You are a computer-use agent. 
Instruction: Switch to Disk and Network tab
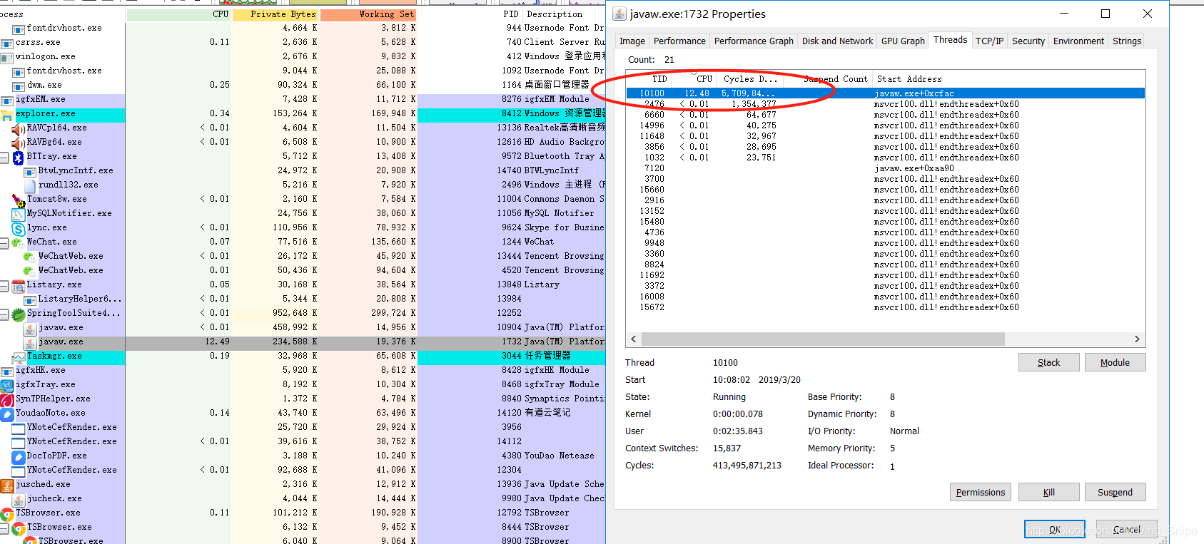[837, 41]
